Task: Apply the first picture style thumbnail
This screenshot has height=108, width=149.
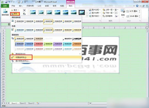Action: (x=33, y=12)
